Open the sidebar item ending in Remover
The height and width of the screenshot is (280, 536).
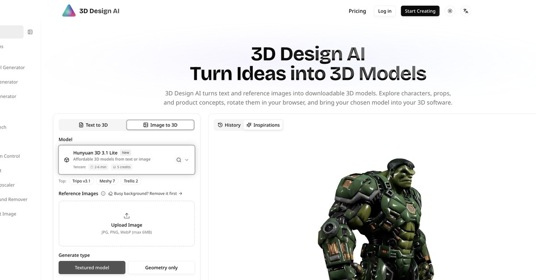pos(13,199)
